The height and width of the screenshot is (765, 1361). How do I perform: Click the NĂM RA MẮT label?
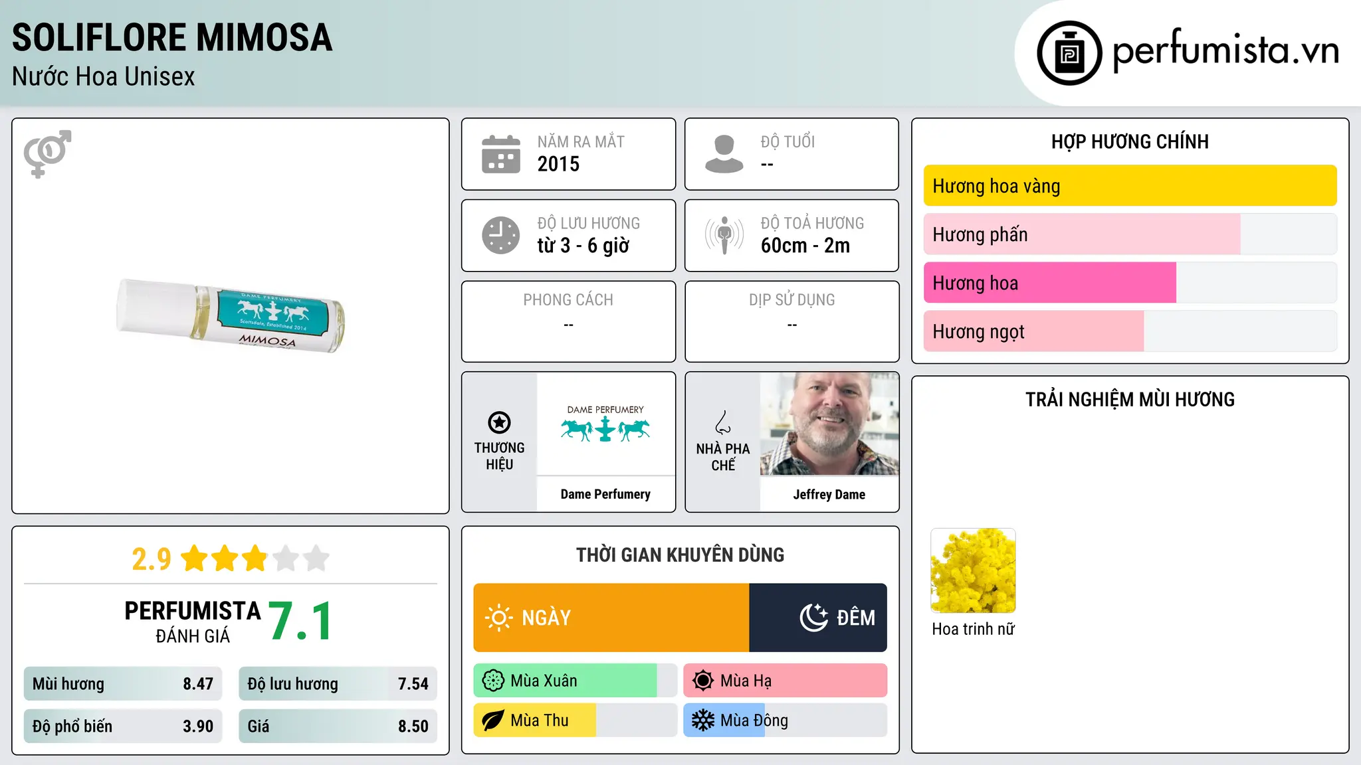(581, 141)
